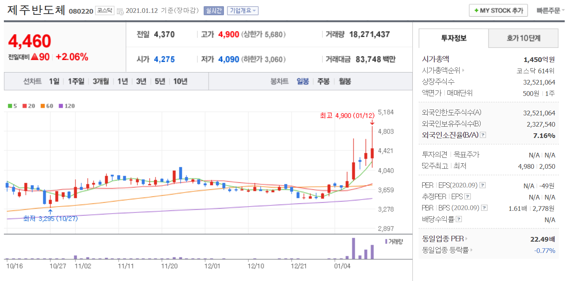The image size is (569, 281).
Task: Click the arrow icon next to 시가총액순위
Action: click(463, 71)
